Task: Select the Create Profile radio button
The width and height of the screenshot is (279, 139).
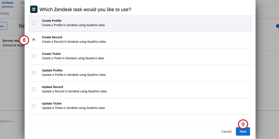Action: pyautogui.click(x=33, y=23)
